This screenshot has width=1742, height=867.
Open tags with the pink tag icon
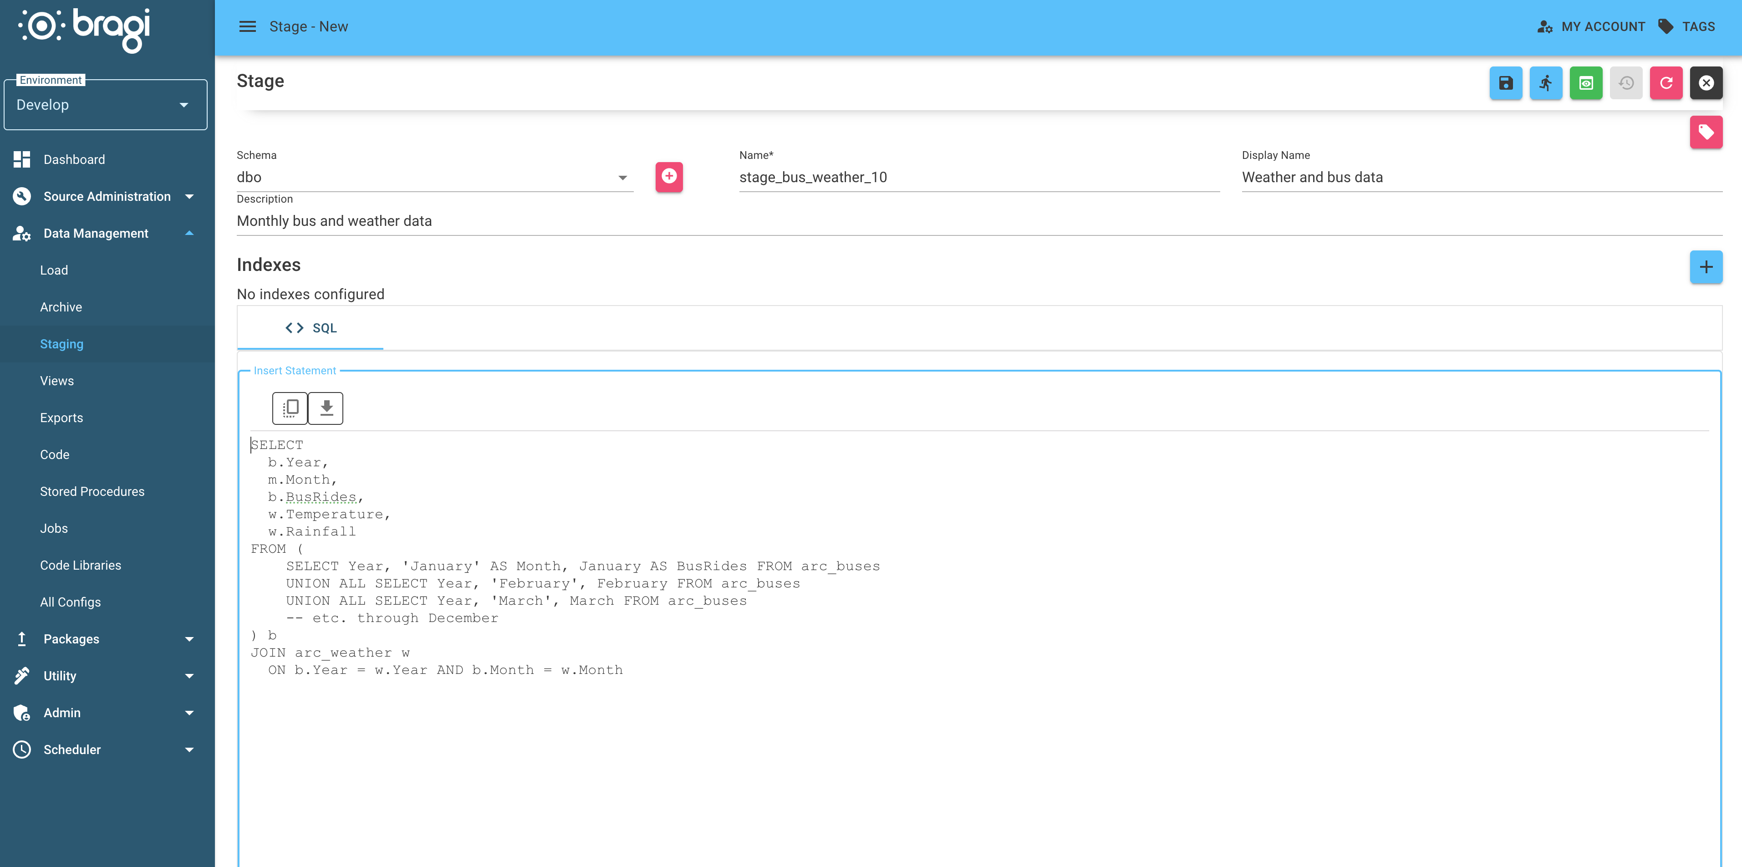(x=1707, y=132)
